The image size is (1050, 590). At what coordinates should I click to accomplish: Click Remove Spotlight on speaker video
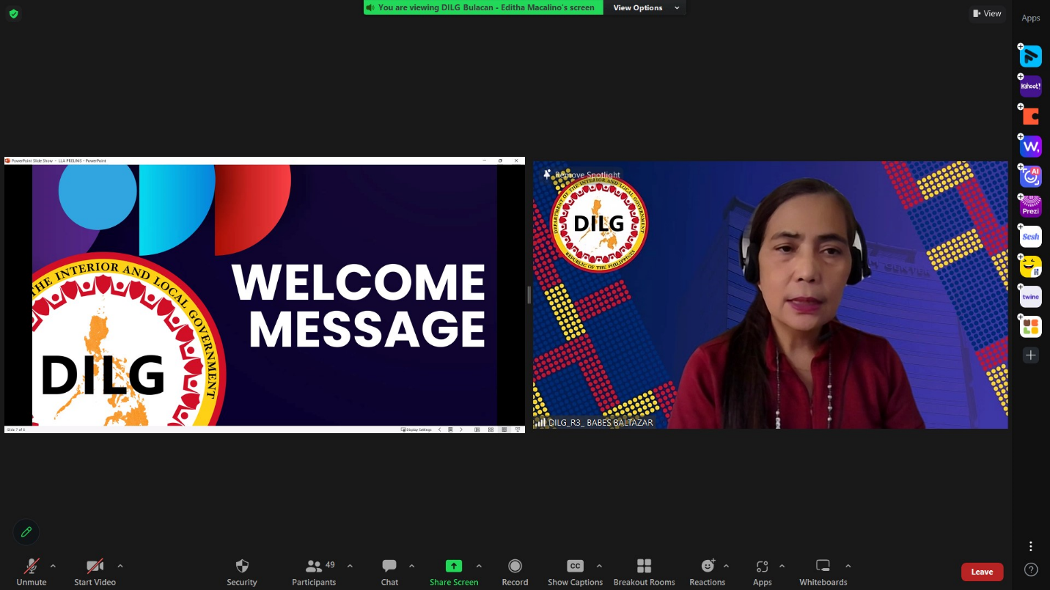coord(581,175)
